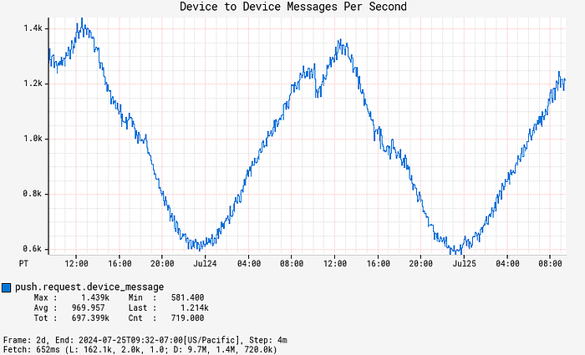The image size is (585, 355).
Task: Click the push.request.device_message legend label
Action: (x=89, y=287)
